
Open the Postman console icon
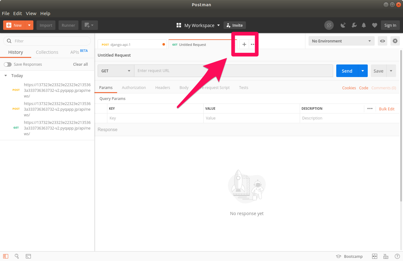pos(28,256)
